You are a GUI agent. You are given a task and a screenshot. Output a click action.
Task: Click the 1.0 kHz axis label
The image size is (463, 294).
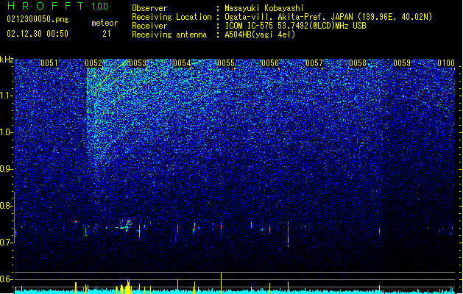(x=7, y=132)
